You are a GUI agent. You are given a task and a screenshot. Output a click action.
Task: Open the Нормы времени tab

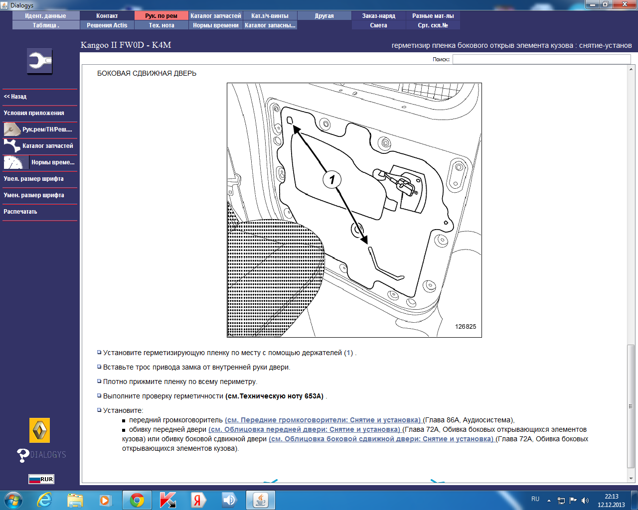[216, 25]
